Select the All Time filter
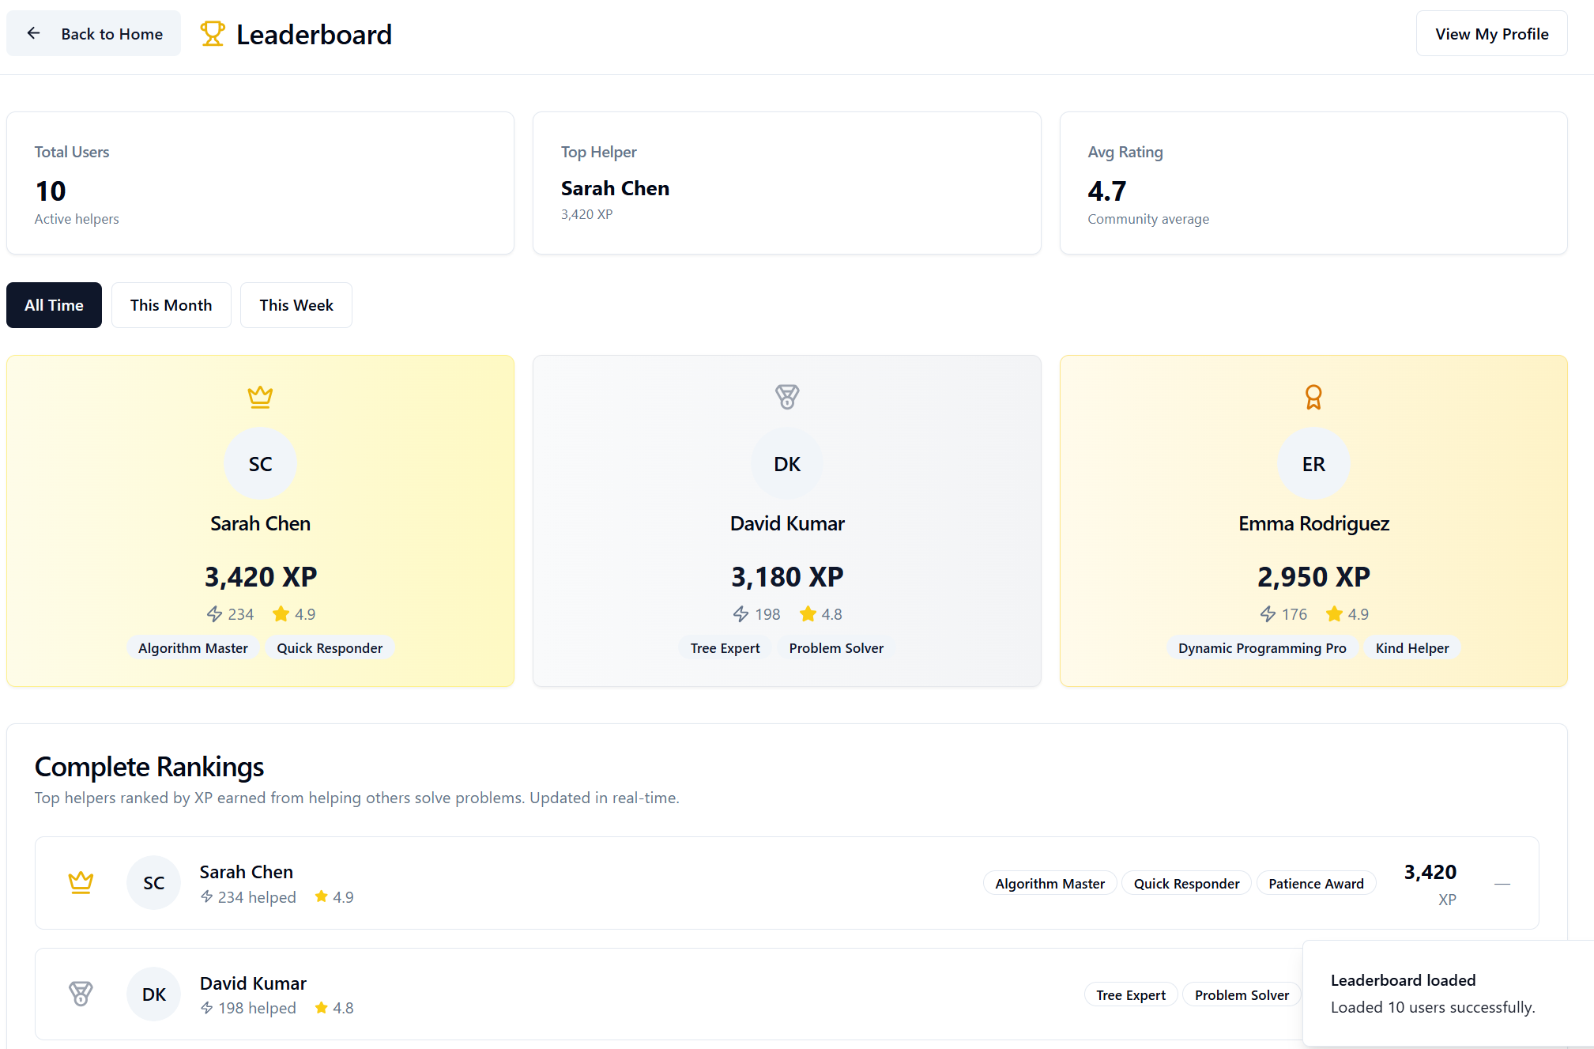The width and height of the screenshot is (1594, 1049). [54, 305]
